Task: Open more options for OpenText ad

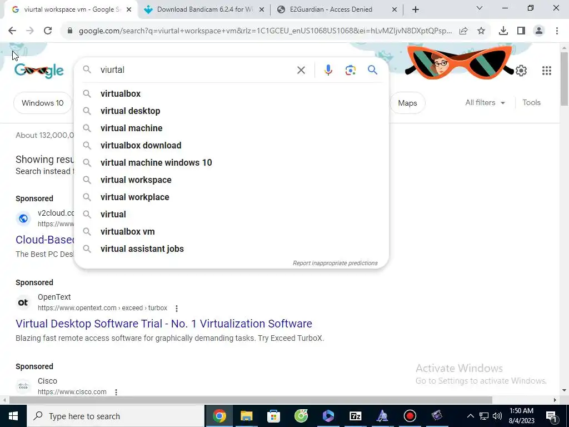Action: [176, 308]
